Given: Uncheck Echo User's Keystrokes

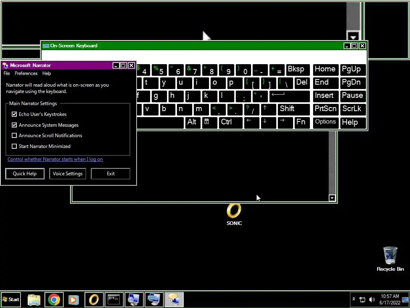Looking at the screenshot, I should tap(14, 114).
